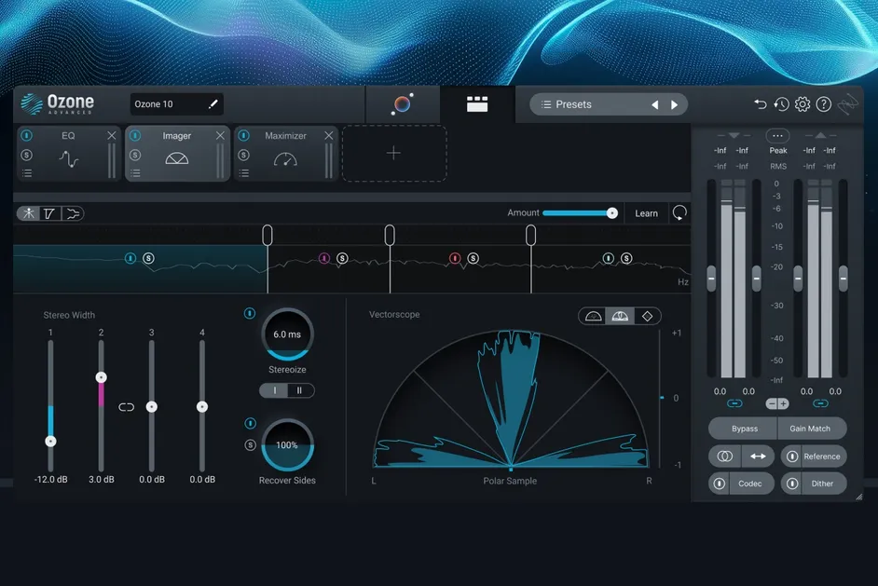Open the help question mark icon

click(824, 104)
